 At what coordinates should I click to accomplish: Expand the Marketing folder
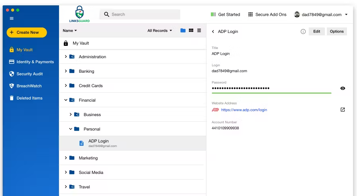click(x=66, y=157)
